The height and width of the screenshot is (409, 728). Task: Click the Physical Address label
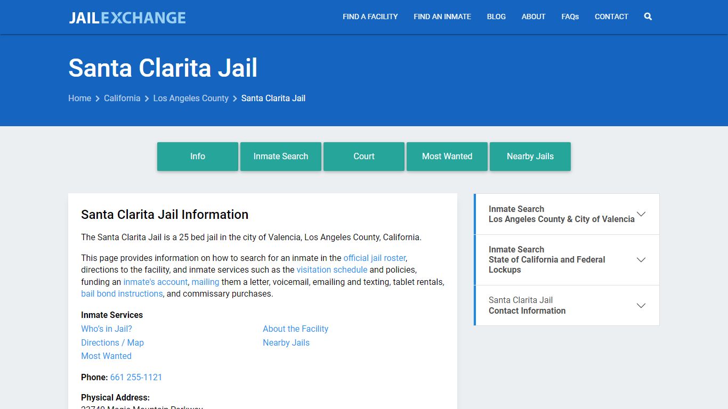tap(115, 397)
